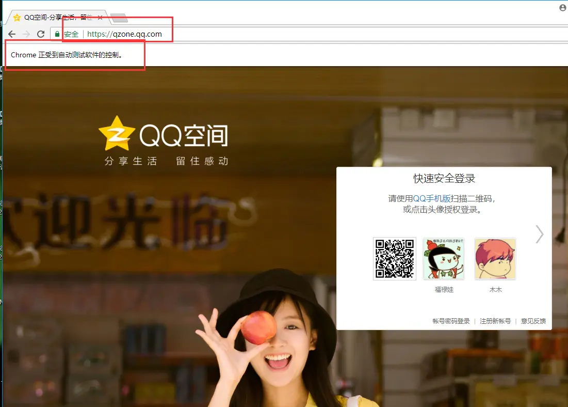
Task: Select the QQ空间-分享生活 tab
Action: (x=58, y=18)
